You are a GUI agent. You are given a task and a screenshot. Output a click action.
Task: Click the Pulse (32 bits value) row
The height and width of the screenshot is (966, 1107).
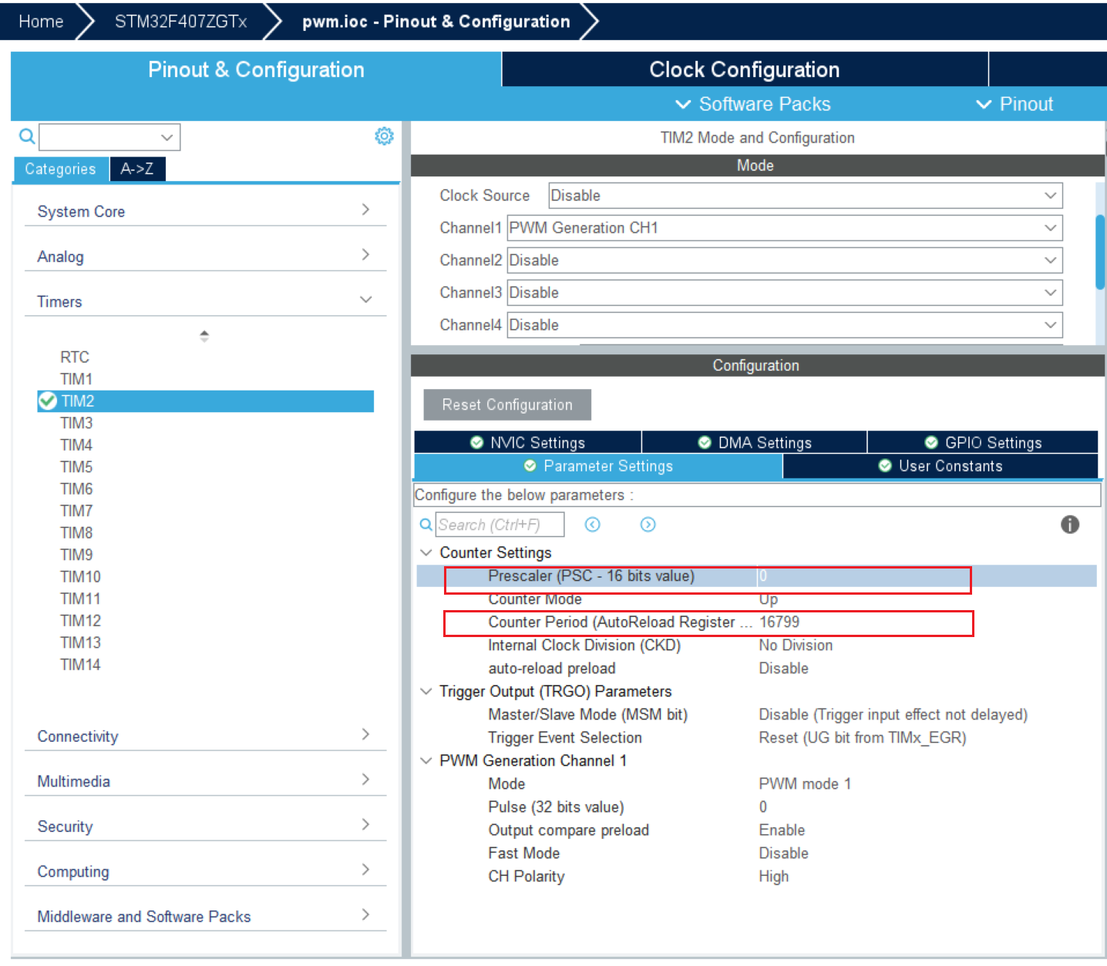[x=757, y=807]
